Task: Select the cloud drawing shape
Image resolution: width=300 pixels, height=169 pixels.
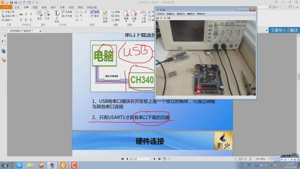Action: click(82, 12)
